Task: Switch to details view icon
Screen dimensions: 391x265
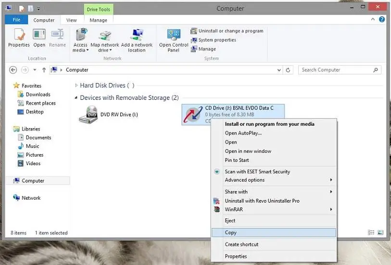Action: pos(371,232)
